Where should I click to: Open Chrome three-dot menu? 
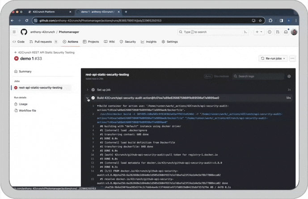296,21
